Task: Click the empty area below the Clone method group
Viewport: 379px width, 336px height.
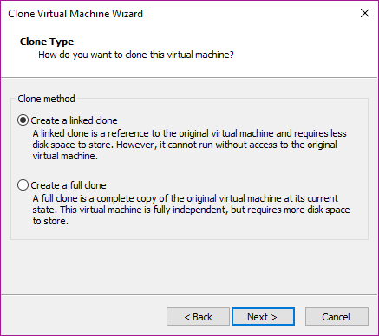Action: pyautogui.click(x=189, y=266)
